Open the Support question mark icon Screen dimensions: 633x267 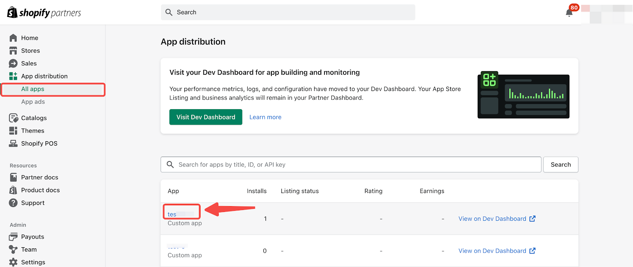13,203
